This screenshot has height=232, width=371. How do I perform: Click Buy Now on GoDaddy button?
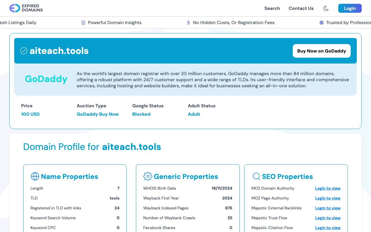click(x=322, y=51)
